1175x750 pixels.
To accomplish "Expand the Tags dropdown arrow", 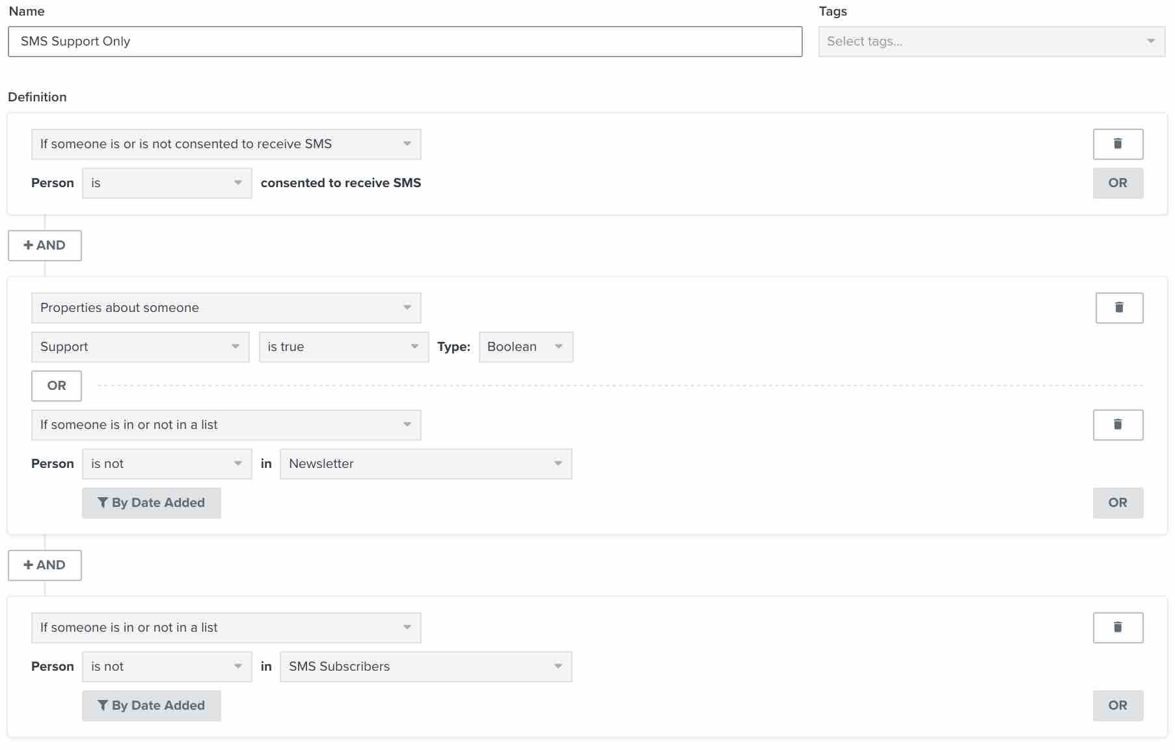I will pos(1150,41).
